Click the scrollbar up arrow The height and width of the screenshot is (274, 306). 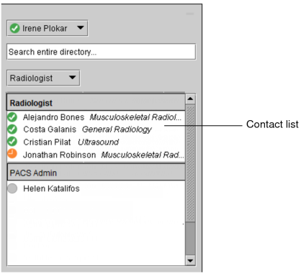(191, 99)
